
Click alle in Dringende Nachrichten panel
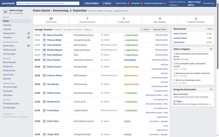click(211, 90)
